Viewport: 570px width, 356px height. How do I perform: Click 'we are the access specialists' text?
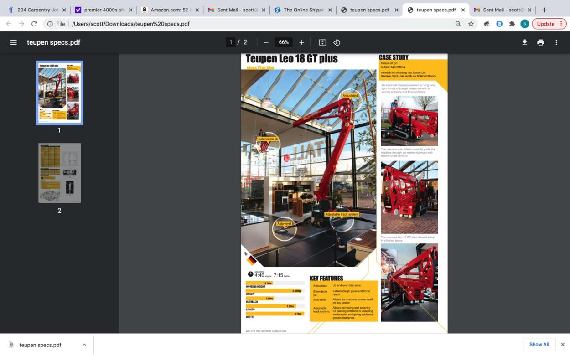pyautogui.click(x=266, y=330)
